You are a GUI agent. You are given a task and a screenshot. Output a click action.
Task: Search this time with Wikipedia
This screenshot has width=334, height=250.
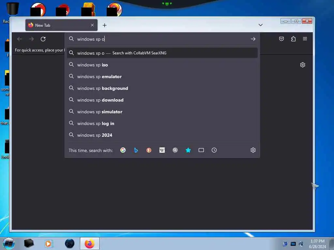(162, 150)
